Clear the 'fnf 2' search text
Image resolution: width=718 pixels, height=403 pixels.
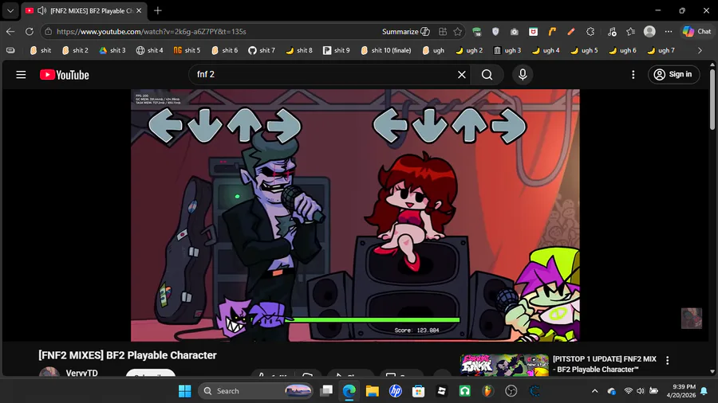(462, 75)
